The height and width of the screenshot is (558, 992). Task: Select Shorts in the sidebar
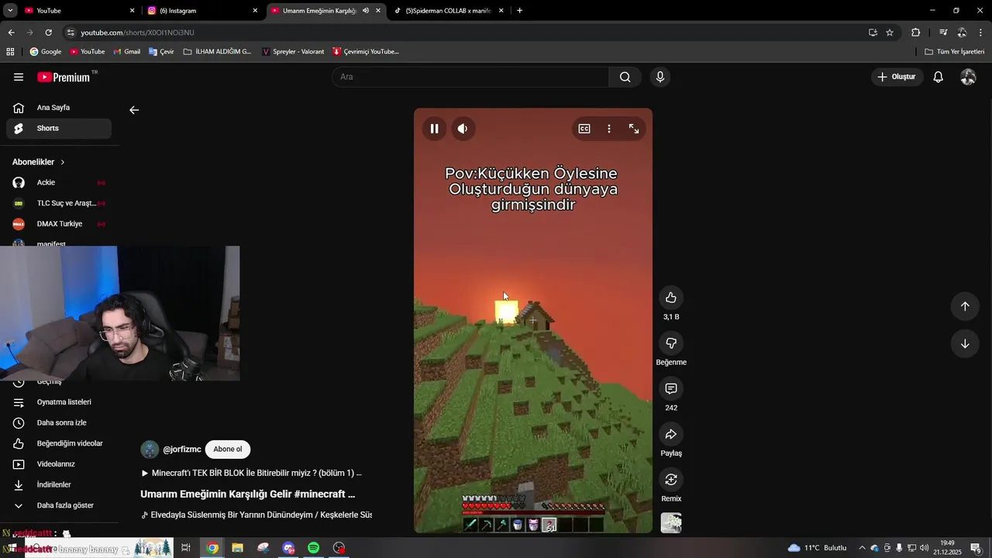(x=59, y=129)
